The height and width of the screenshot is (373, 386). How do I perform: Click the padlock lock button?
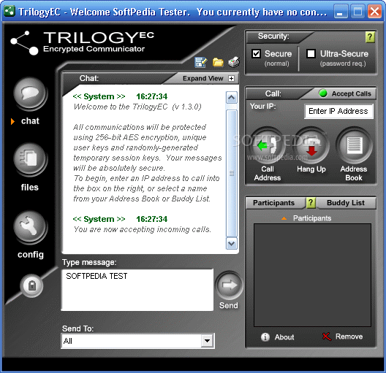point(31,285)
